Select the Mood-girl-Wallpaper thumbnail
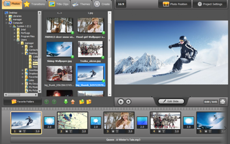230x144 pixels. pyautogui.click(x=90, y=25)
